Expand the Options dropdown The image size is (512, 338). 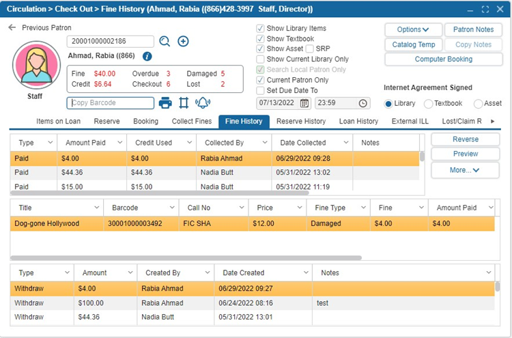tap(412, 29)
